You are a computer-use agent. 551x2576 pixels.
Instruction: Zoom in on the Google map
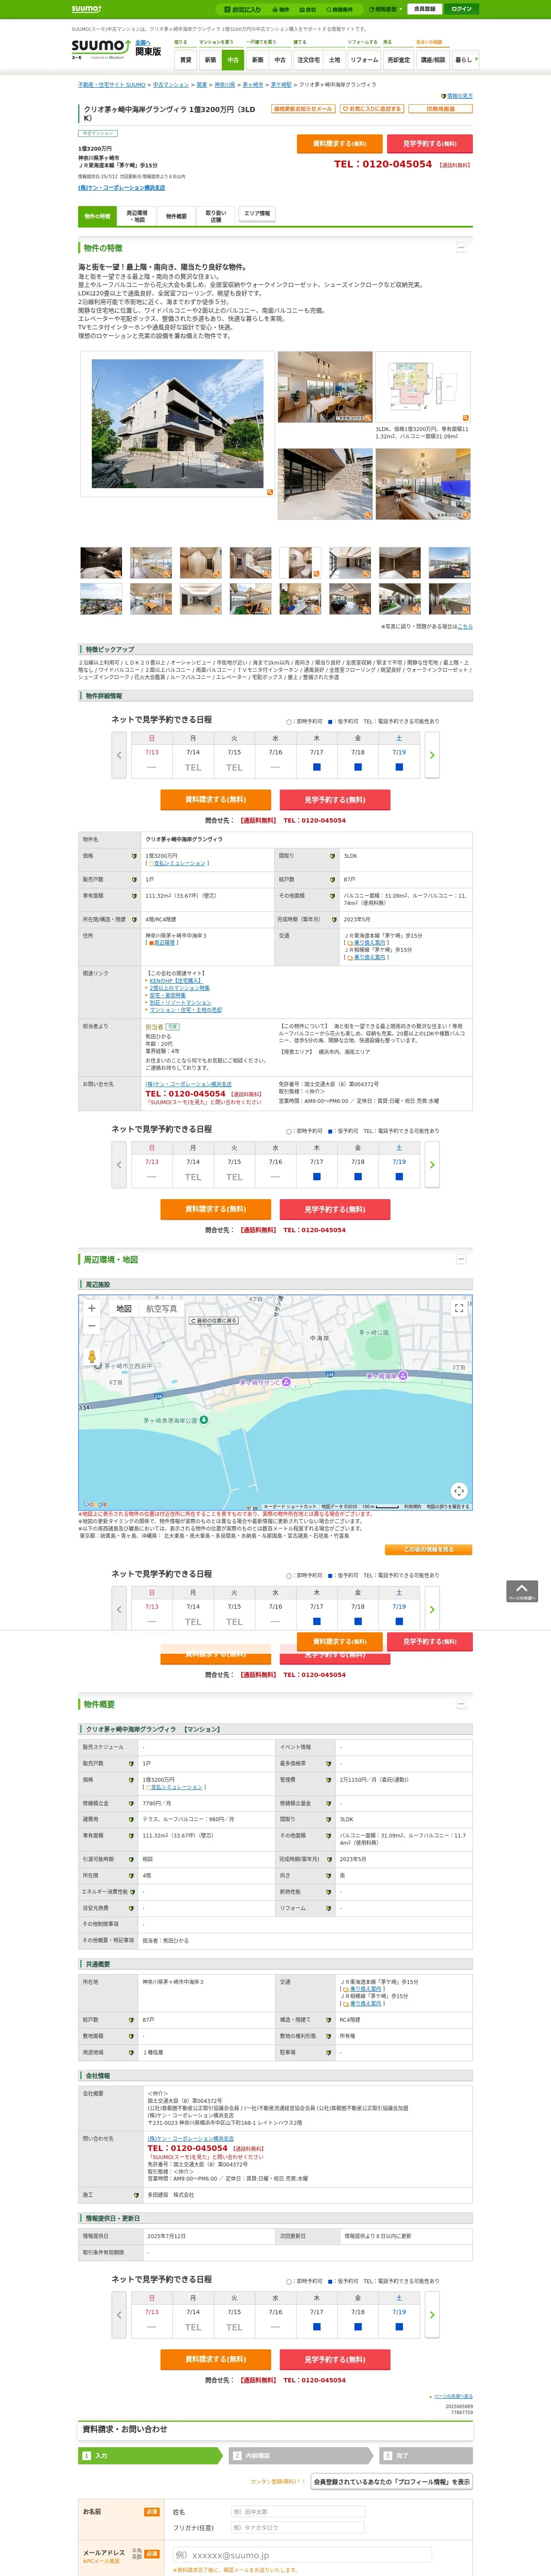pyautogui.click(x=91, y=1308)
